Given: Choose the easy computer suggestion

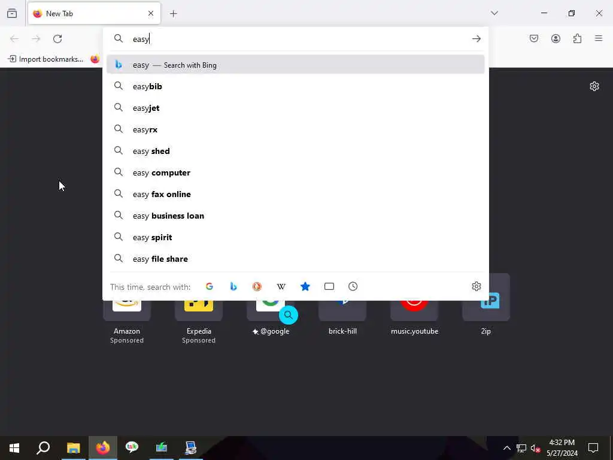Looking at the screenshot, I should tap(296, 172).
